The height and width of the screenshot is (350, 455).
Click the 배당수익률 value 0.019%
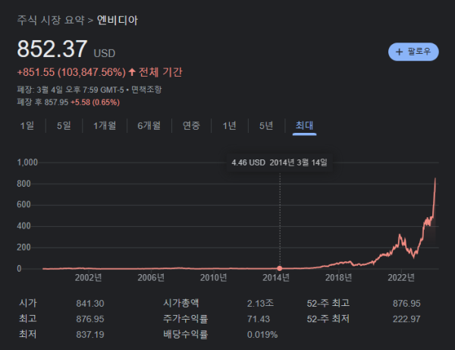coord(262,335)
